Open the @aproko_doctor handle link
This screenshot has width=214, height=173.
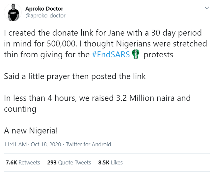tap(45, 15)
